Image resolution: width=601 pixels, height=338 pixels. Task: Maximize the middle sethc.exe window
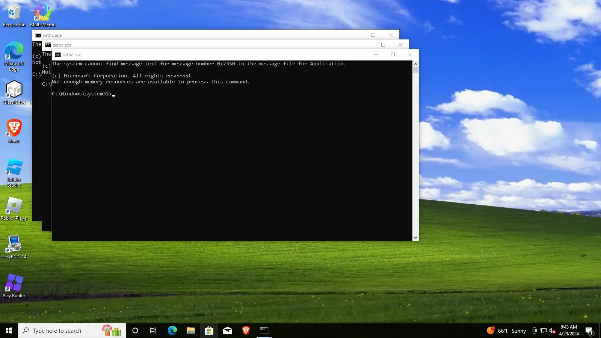pyautogui.click(x=383, y=45)
